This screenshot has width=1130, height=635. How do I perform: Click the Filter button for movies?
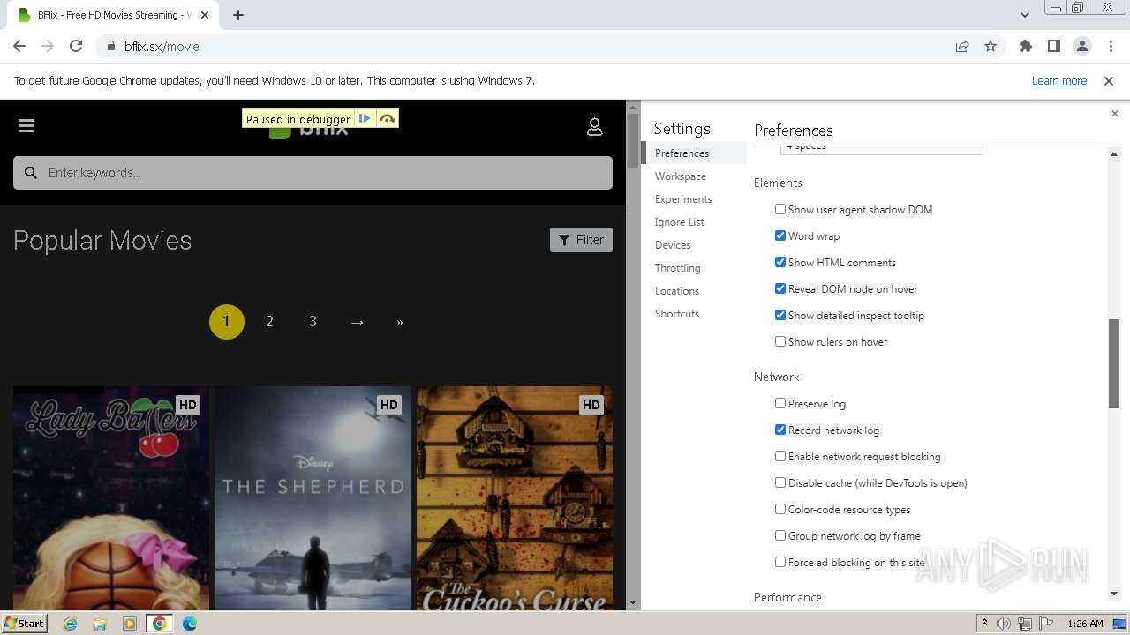(581, 240)
